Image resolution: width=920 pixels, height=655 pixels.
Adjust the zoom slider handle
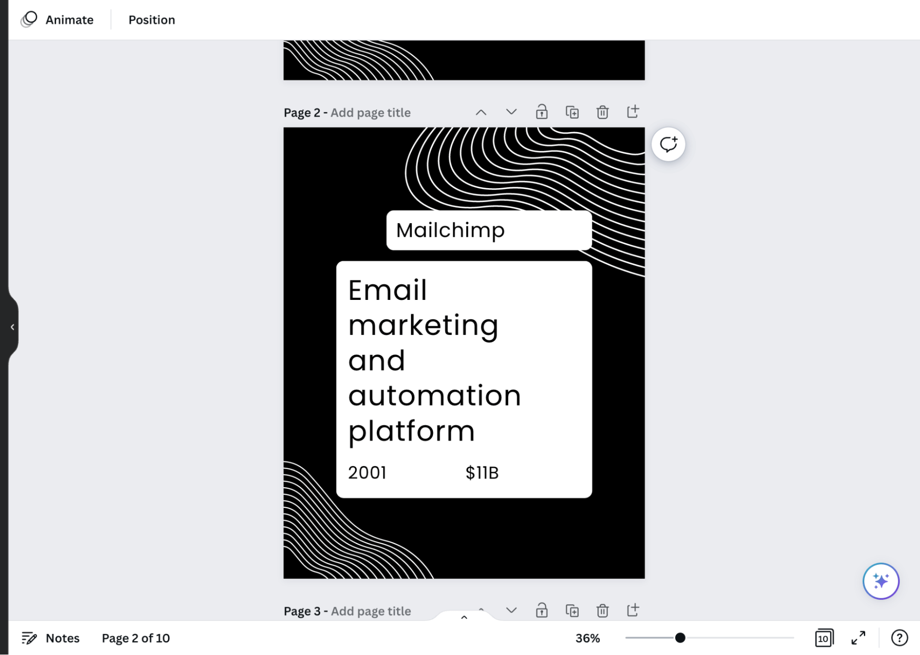pyautogui.click(x=680, y=638)
